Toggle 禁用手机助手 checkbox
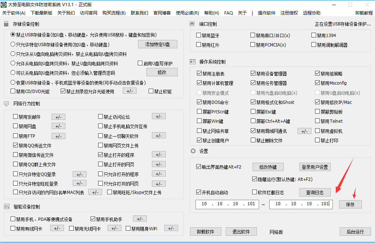The width and height of the screenshot is (375, 243). (x=93, y=219)
